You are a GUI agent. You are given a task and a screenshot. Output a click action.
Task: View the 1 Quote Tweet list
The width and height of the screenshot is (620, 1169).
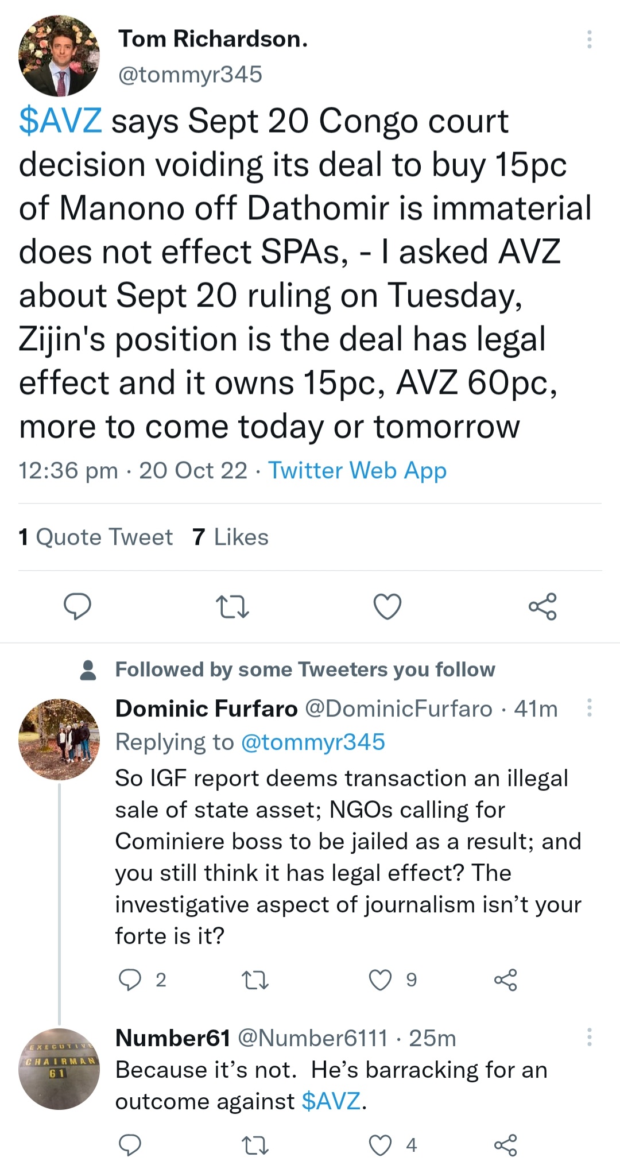(95, 537)
